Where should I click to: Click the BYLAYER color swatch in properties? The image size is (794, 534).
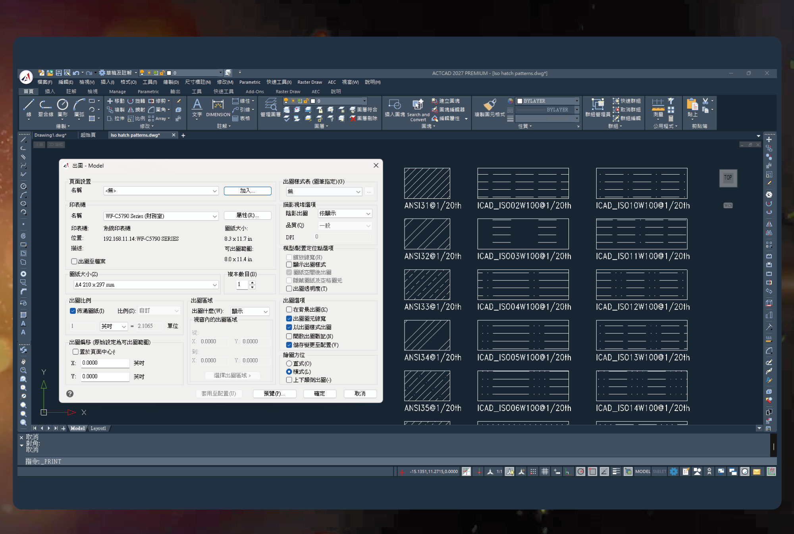pos(520,101)
